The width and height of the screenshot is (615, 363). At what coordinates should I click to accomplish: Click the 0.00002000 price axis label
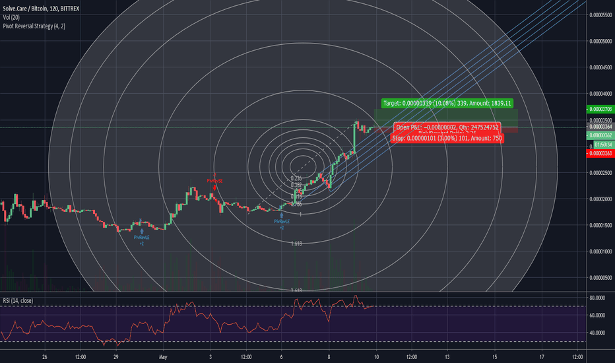(x=600, y=199)
